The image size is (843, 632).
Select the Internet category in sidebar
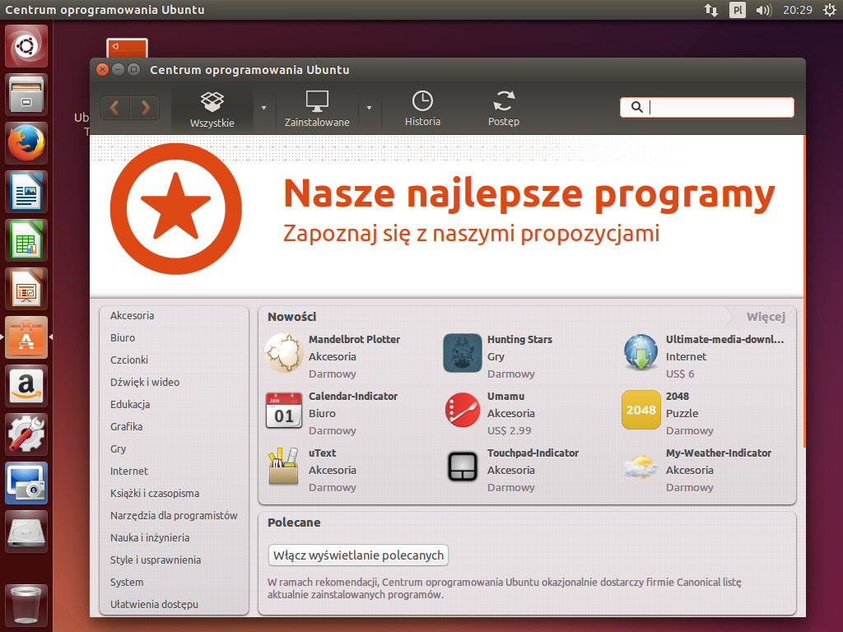(x=129, y=472)
